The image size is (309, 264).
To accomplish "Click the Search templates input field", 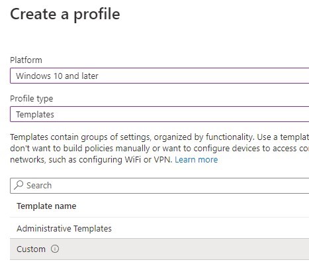I will [x=159, y=186].
